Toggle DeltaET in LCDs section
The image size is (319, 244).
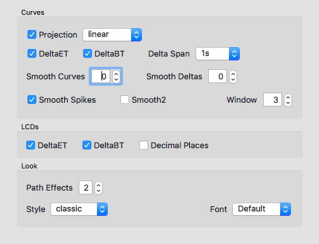[x=31, y=145]
